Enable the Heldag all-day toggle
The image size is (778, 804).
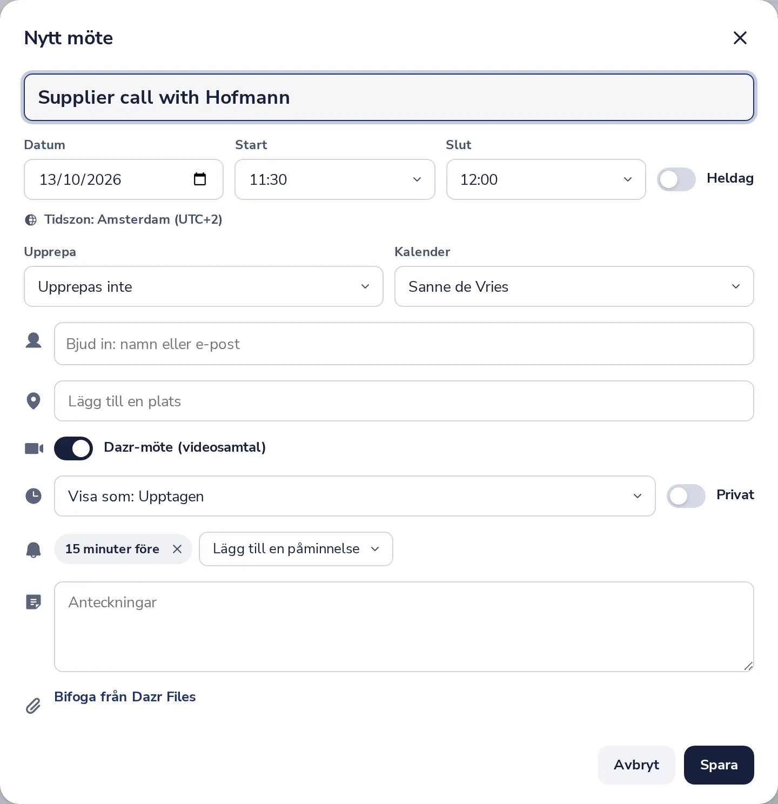(x=676, y=179)
